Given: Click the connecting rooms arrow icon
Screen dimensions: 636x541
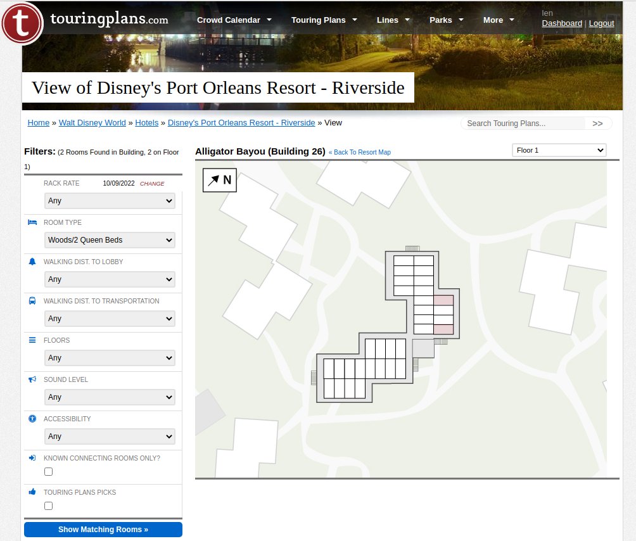Looking at the screenshot, I should tap(32, 458).
